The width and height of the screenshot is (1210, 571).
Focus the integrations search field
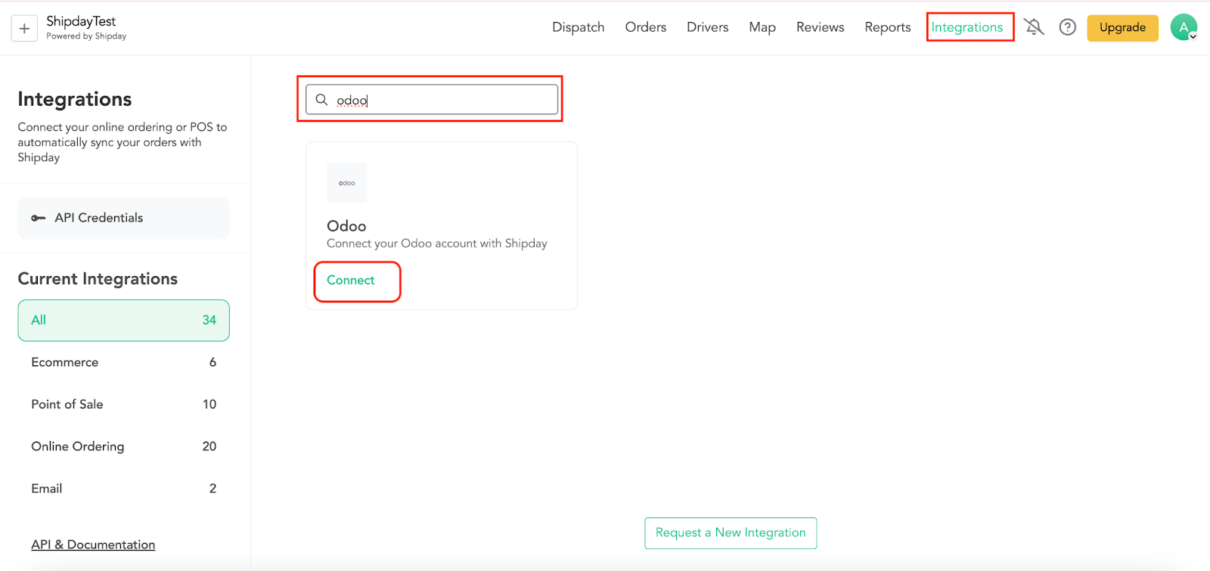coord(432,100)
